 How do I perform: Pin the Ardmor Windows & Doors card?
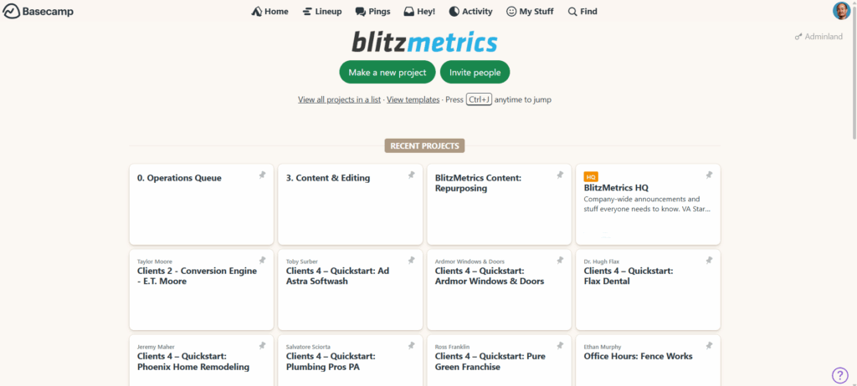(560, 261)
